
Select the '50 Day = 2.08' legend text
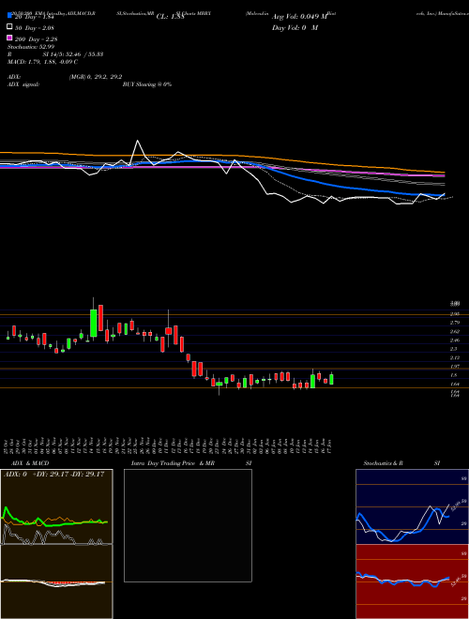coord(35,28)
